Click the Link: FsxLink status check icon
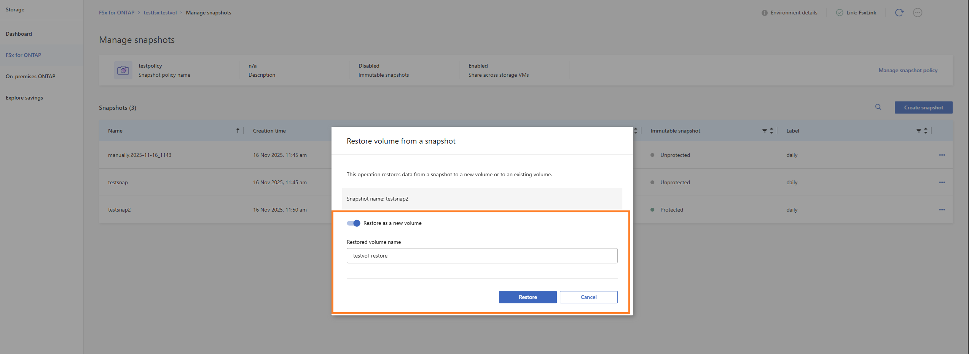The width and height of the screenshot is (969, 354). point(839,13)
